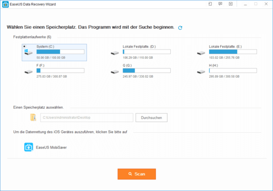The image size is (273, 191).
Task: Click the Lokale Festplatte (E:) usage bar
Action: [x=233, y=52]
